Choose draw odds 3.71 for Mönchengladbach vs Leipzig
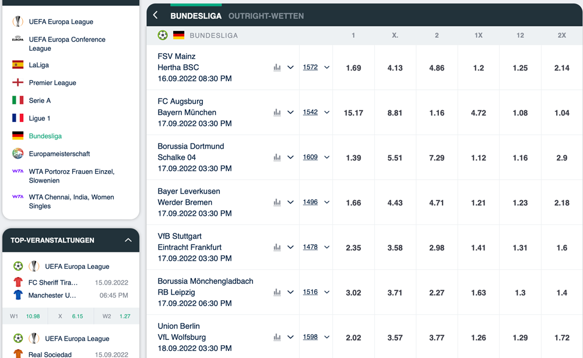583x358 pixels. 395,292
